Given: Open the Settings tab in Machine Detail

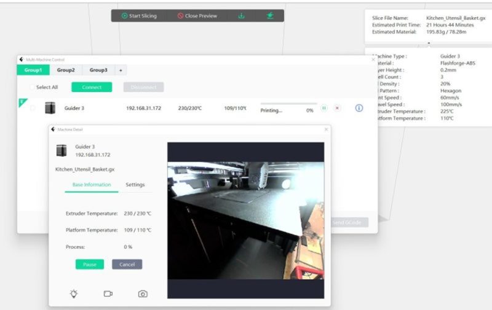Looking at the screenshot, I should pyautogui.click(x=135, y=185).
